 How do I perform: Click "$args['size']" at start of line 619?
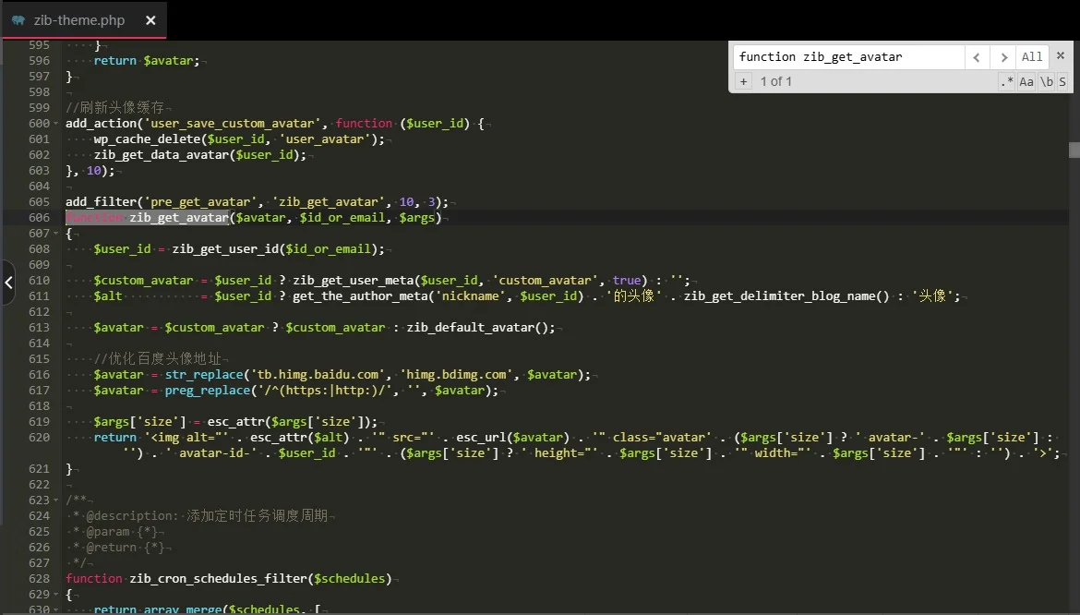[139, 421]
